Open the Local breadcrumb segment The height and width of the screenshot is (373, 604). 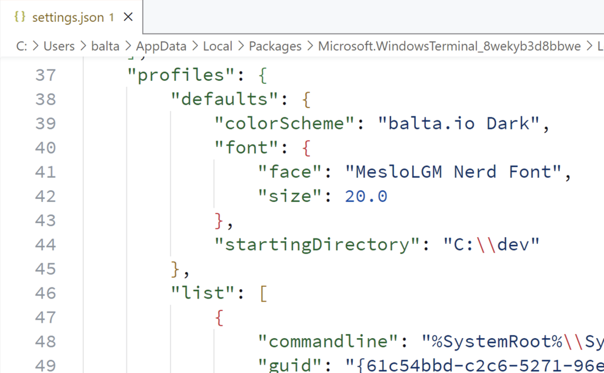point(218,46)
